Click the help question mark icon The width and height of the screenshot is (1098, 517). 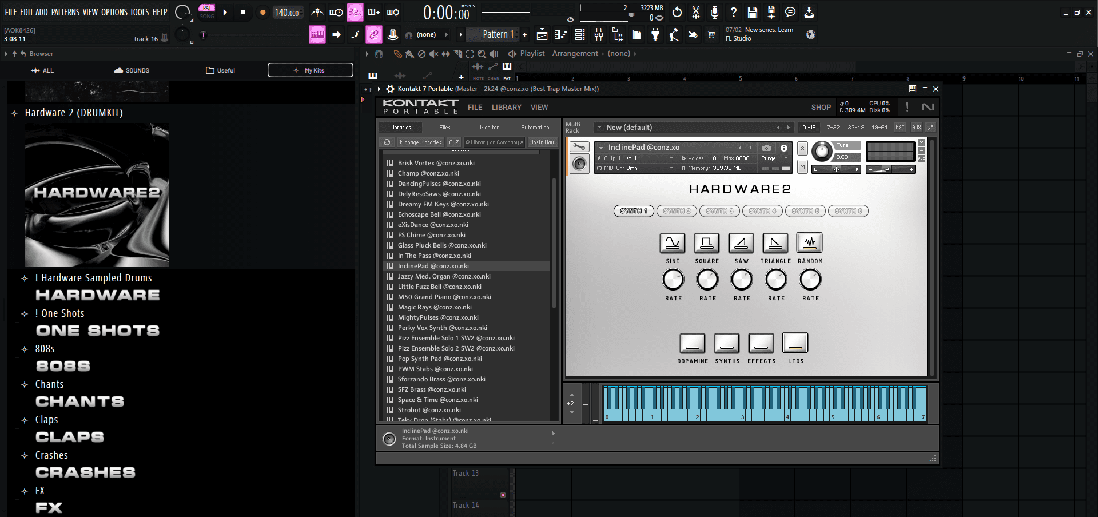pyautogui.click(x=734, y=12)
